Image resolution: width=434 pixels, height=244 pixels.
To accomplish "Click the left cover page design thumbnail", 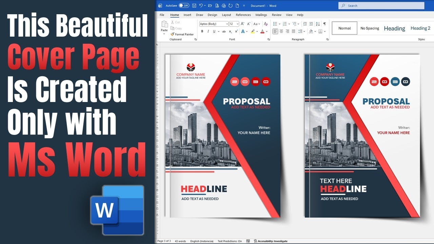I will click(x=223, y=136).
